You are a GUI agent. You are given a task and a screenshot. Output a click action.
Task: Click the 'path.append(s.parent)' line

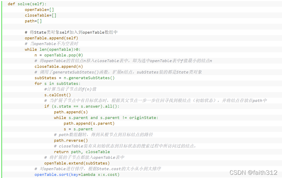[89, 124]
